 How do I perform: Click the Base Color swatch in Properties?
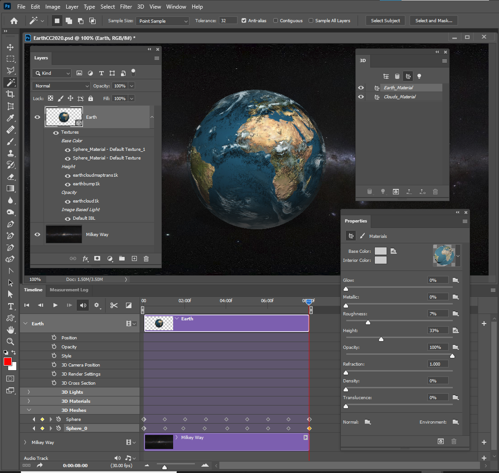coord(380,251)
